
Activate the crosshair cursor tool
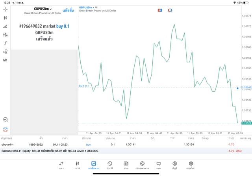5,9
